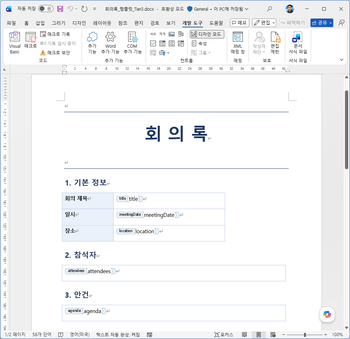This screenshot has width=350, height=339.
Task: Open 작성자 차단 dropdown
Action: (x=259, y=42)
